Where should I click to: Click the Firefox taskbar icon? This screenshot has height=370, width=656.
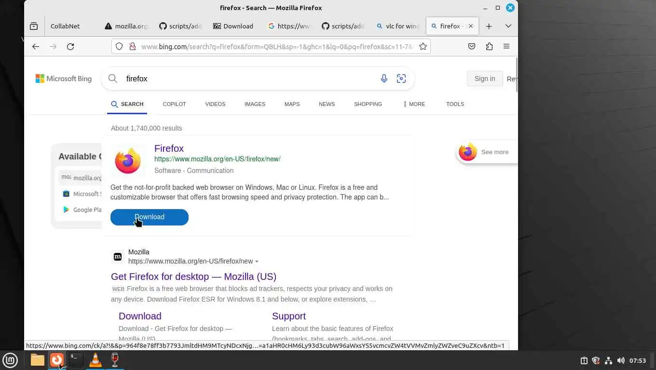[57, 360]
